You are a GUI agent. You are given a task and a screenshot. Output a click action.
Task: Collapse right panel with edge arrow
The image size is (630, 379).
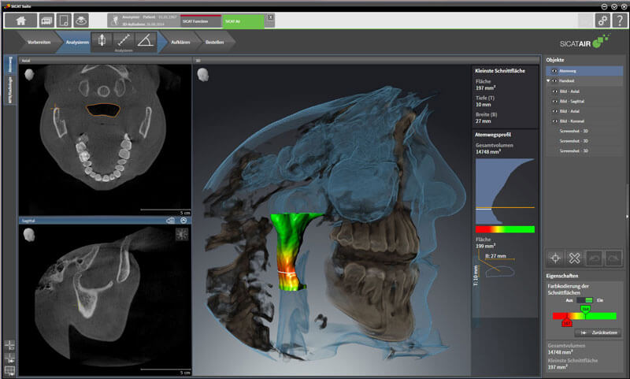pyautogui.click(x=627, y=217)
